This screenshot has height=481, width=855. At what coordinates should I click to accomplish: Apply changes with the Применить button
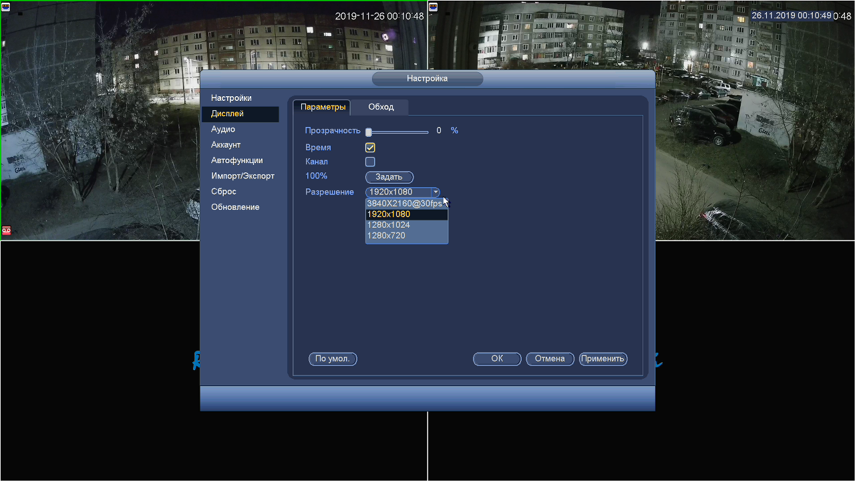603,359
